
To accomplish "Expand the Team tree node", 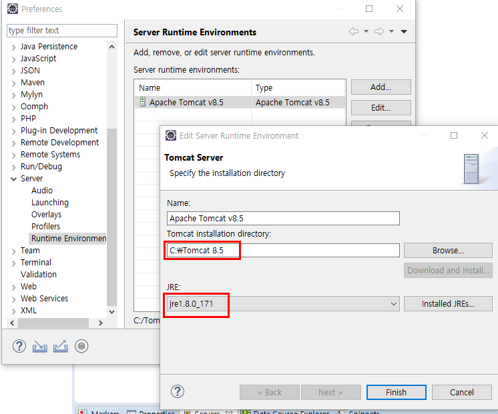I will pyautogui.click(x=13, y=251).
